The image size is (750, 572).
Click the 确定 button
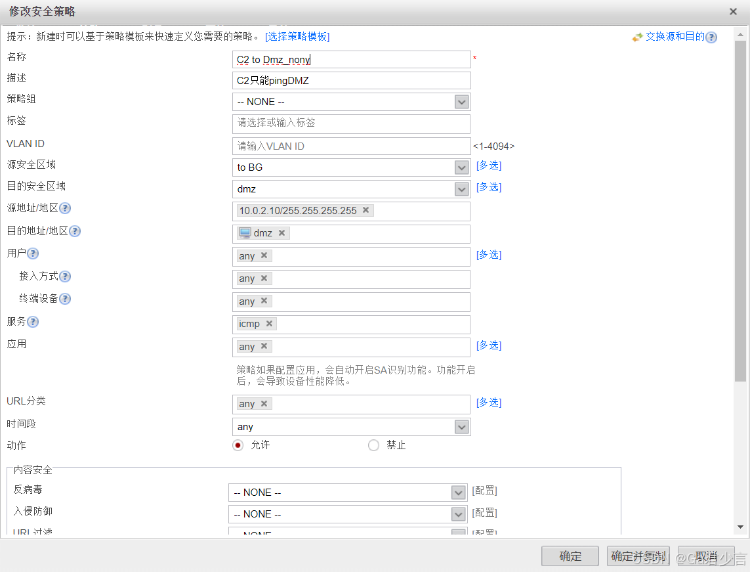(570, 556)
